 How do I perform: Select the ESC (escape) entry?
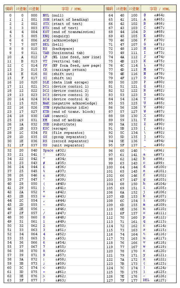pyautogui.click(x=46, y=128)
